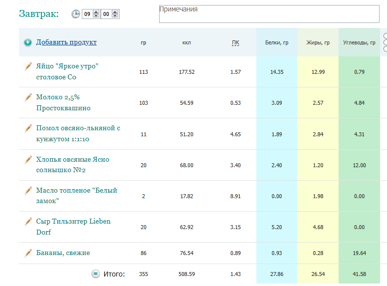Click inside the Примечания notes box

click(x=269, y=14)
